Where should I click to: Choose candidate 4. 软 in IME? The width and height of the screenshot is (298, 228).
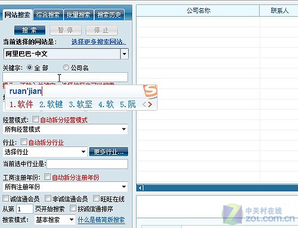click(106, 104)
